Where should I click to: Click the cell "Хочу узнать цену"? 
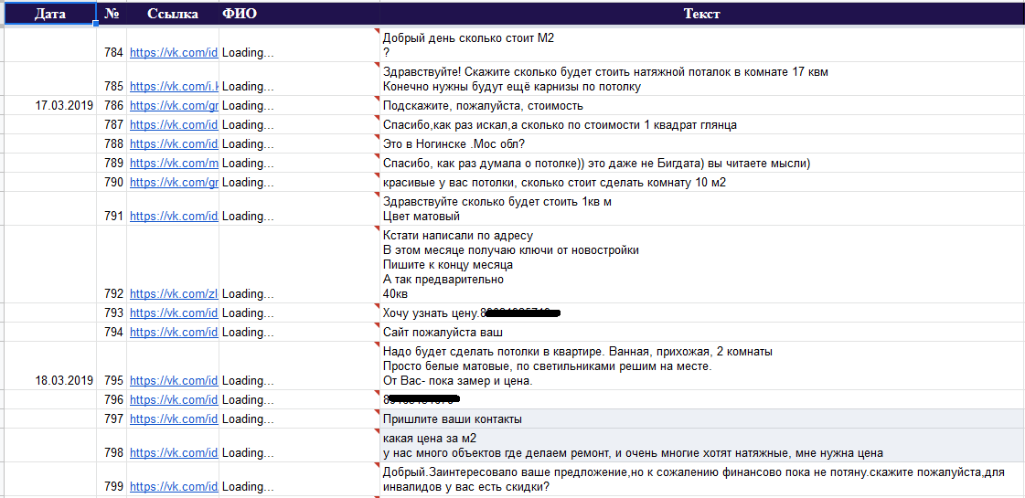pos(702,313)
